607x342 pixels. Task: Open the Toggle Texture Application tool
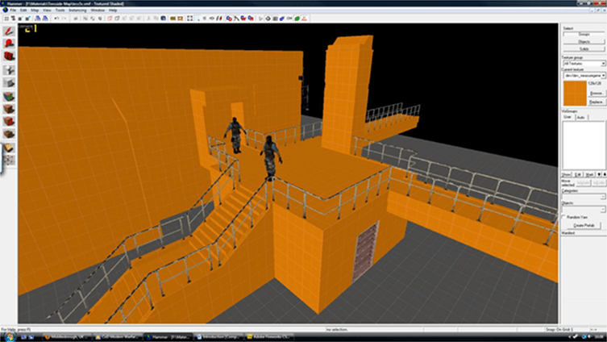pyautogui.click(x=9, y=96)
